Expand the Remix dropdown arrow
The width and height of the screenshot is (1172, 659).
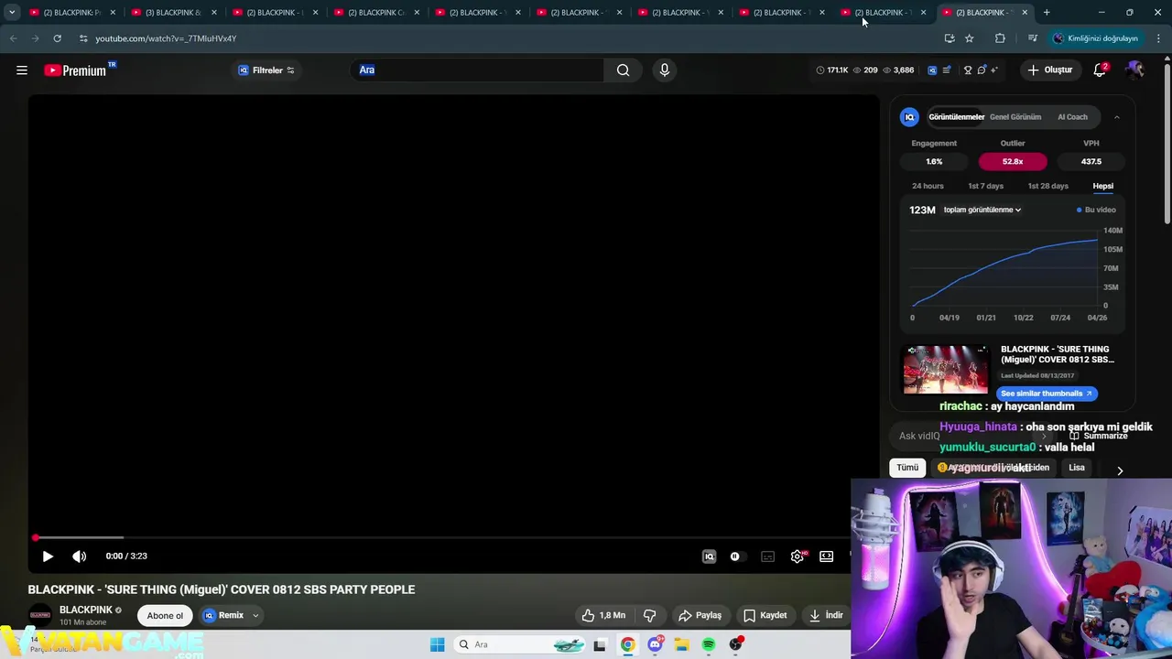[255, 615]
